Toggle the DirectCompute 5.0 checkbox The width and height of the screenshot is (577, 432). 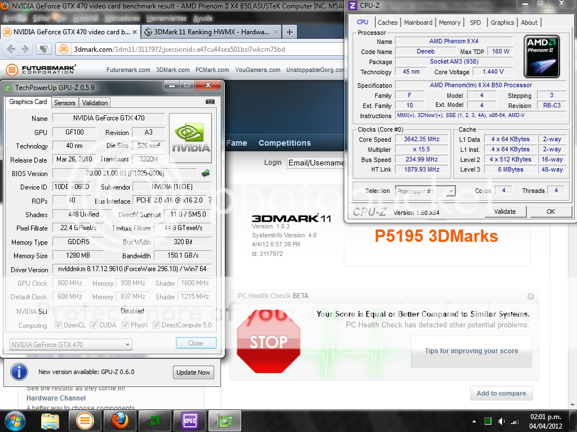click(x=157, y=325)
